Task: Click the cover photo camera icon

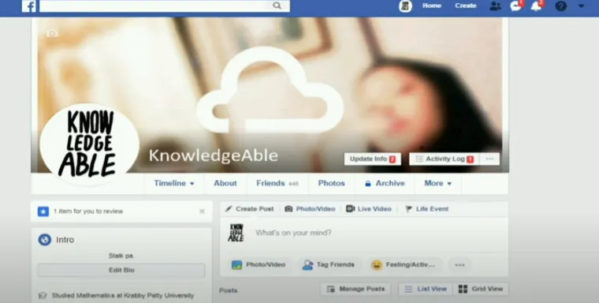Action: point(52,34)
